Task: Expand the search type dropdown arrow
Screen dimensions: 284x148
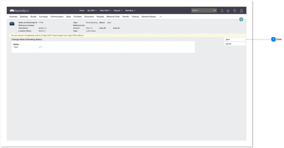Action: pos(215,11)
